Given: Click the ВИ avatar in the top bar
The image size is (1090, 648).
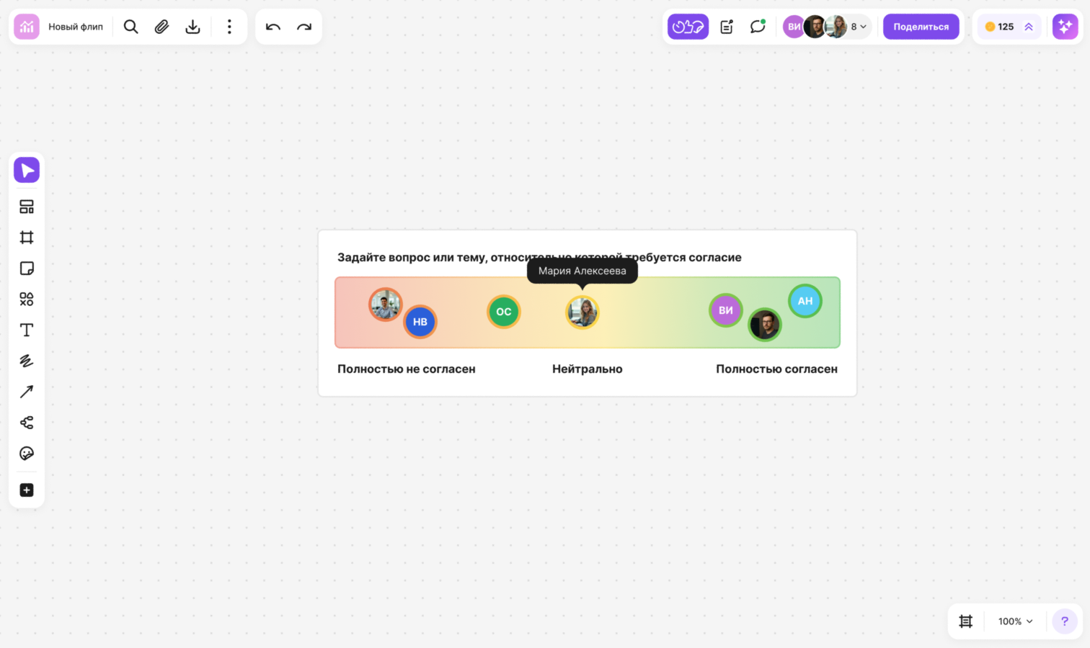Looking at the screenshot, I should click(x=794, y=27).
